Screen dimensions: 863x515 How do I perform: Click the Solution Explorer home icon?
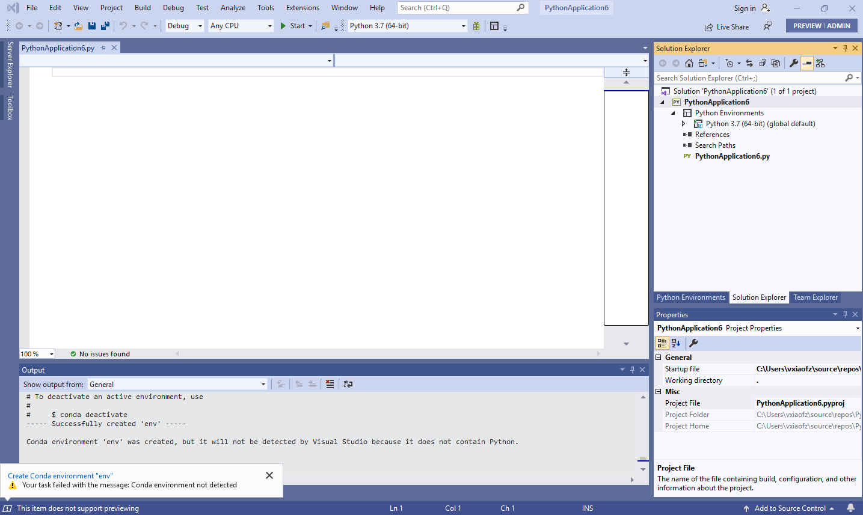pyautogui.click(x=689, y=62)
